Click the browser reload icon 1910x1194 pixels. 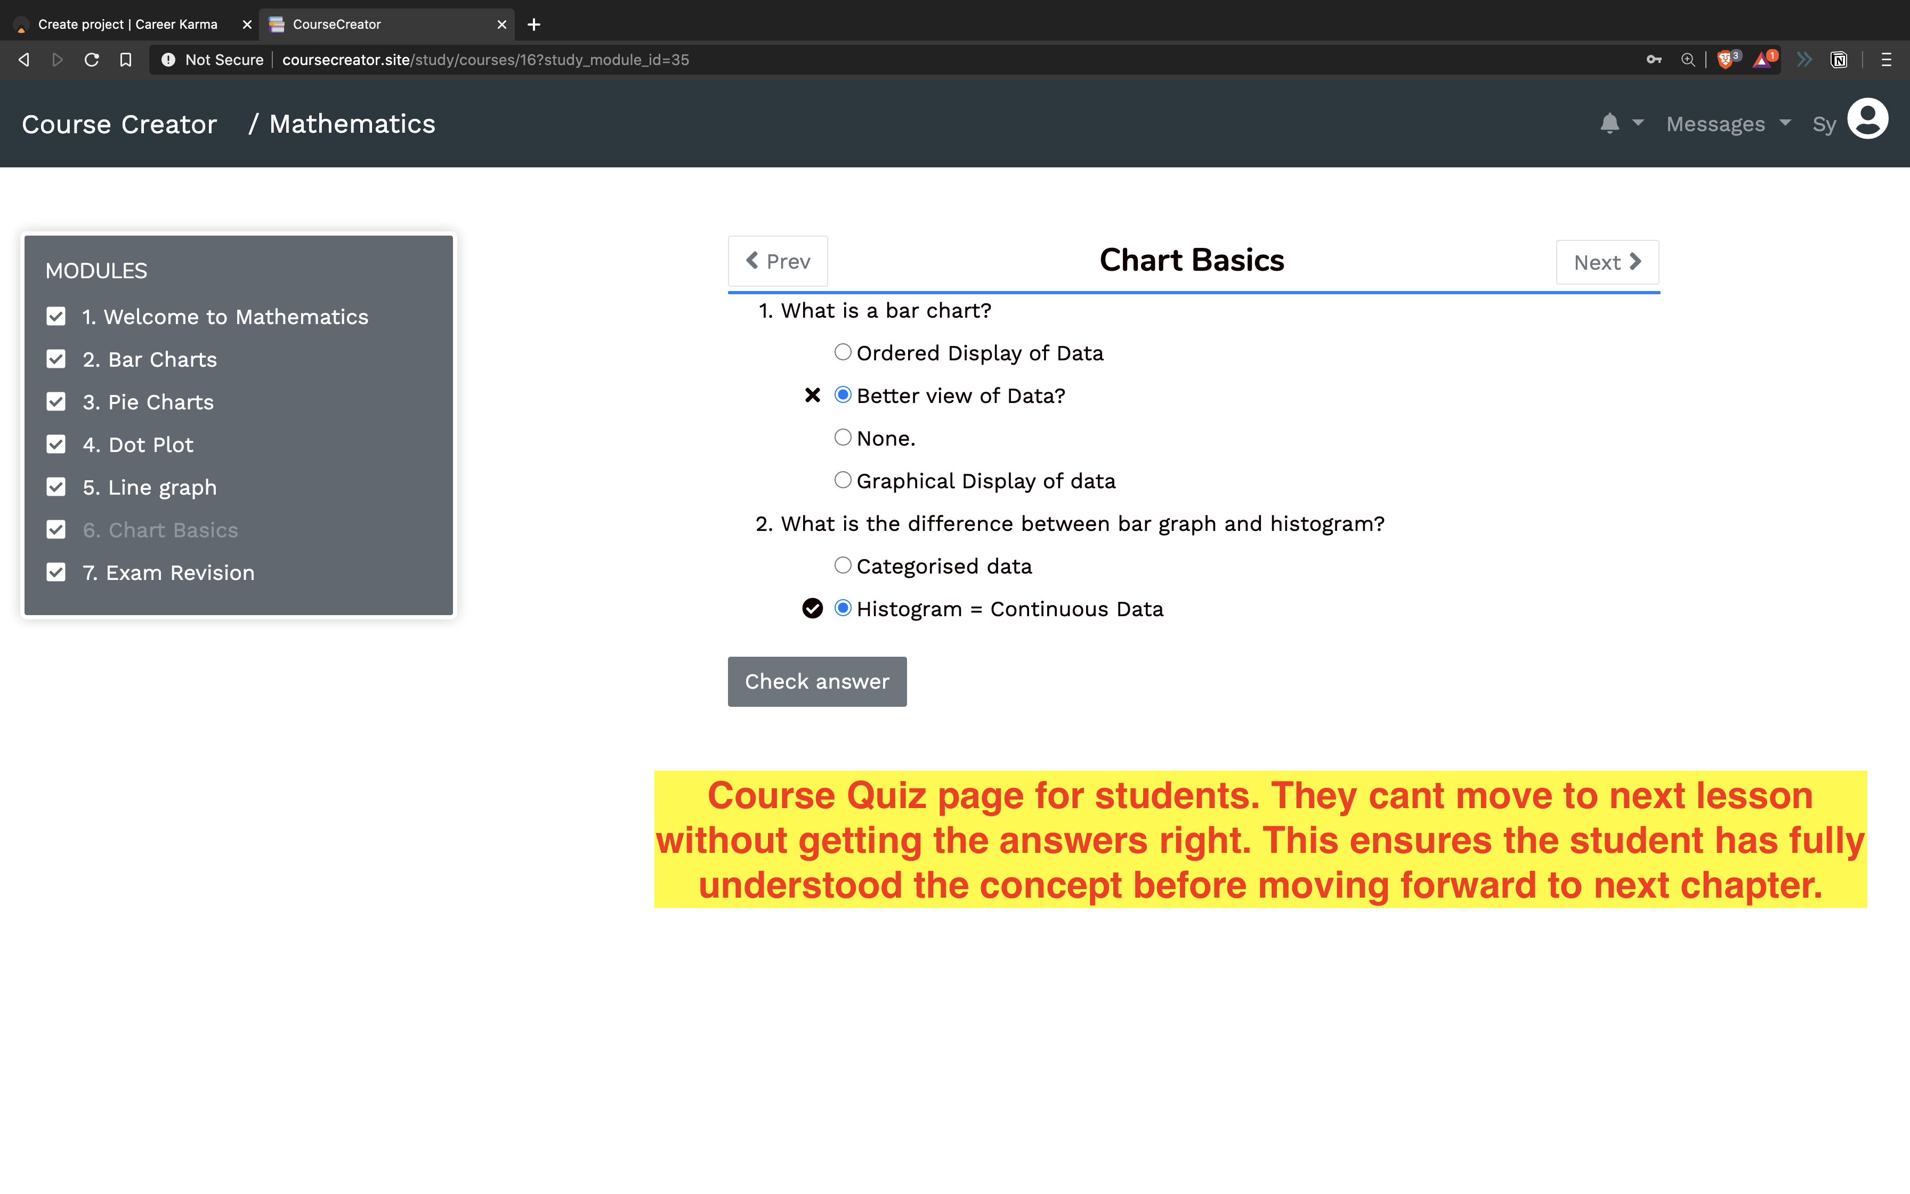coord(92,60)
